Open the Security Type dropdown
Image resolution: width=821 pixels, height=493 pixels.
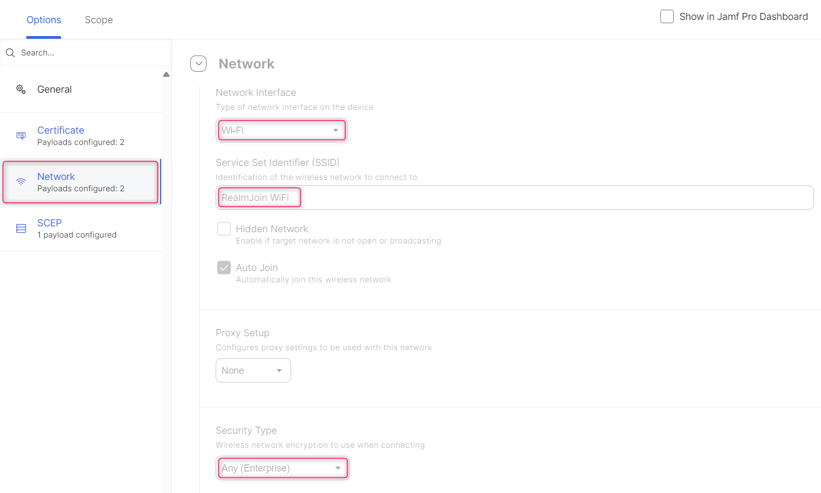click(x=282, y=468)
